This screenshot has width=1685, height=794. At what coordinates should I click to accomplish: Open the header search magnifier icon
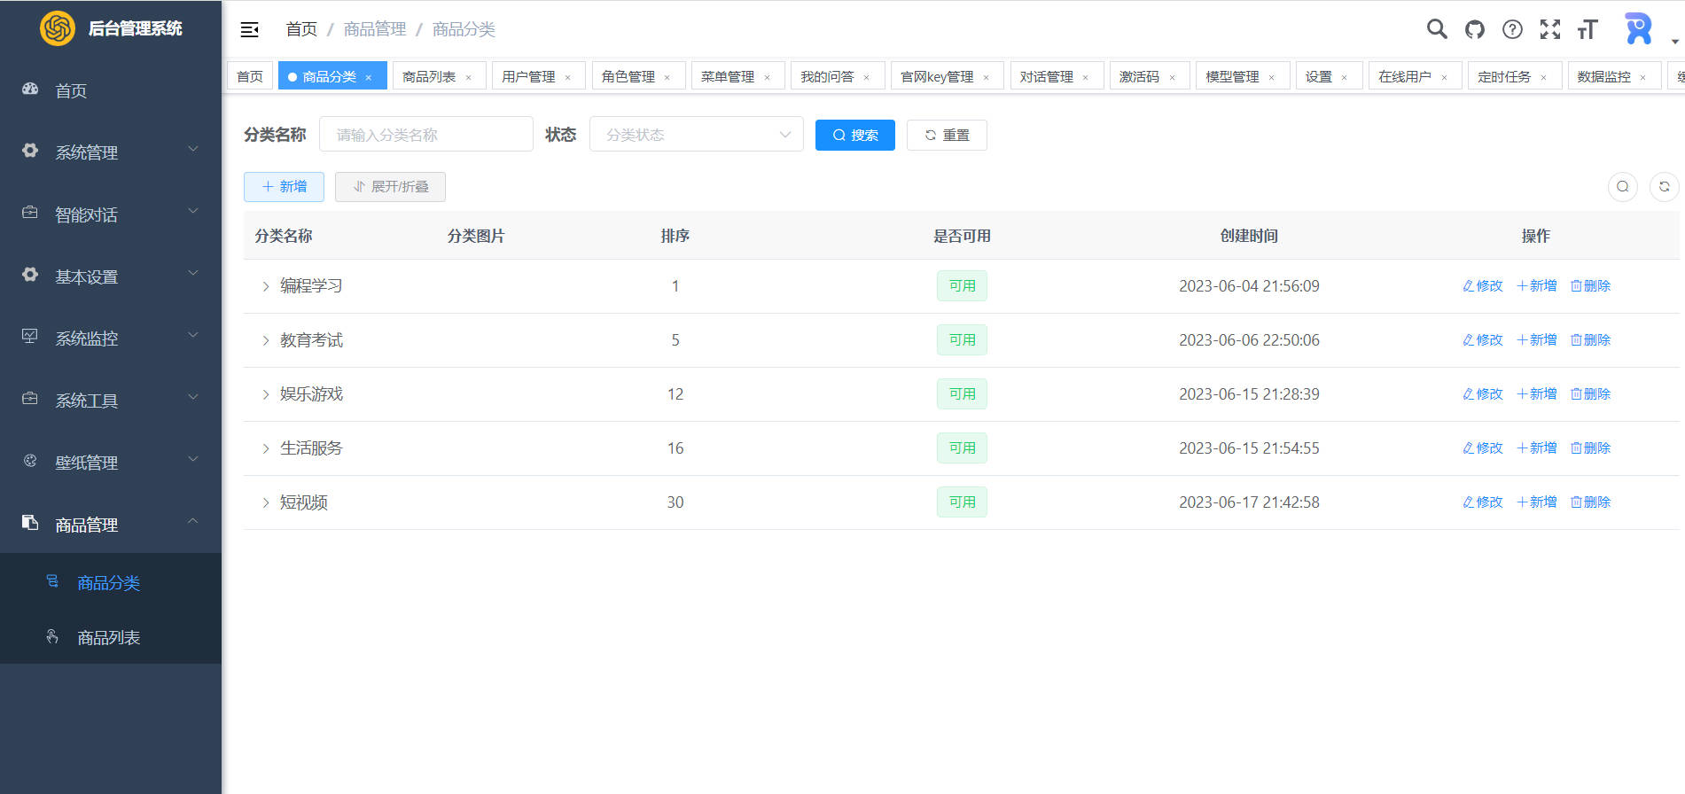pyautogui.click(x=1437, y=29)
